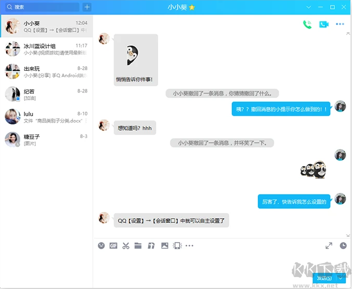Viewport: 352px width, 289px height.
Task: Click the notice 并坏笑了一下
Action: [x=222, y=143]
